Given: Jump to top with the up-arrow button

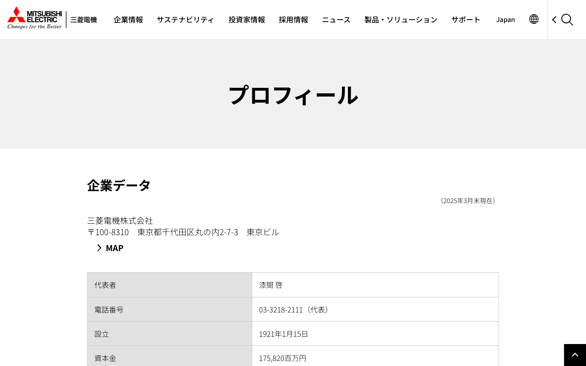Looking at the screenshot, I should tap(575, 355).
